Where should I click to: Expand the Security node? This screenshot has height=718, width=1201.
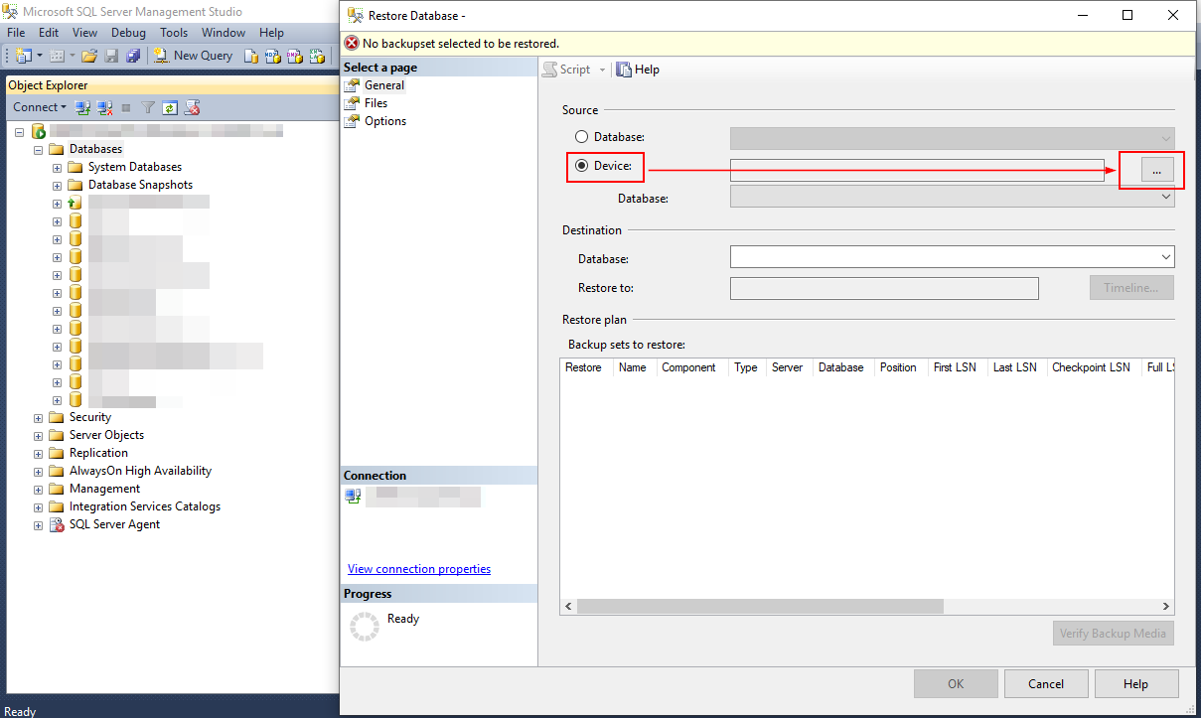pyautogui.click(x=40, y=417)
